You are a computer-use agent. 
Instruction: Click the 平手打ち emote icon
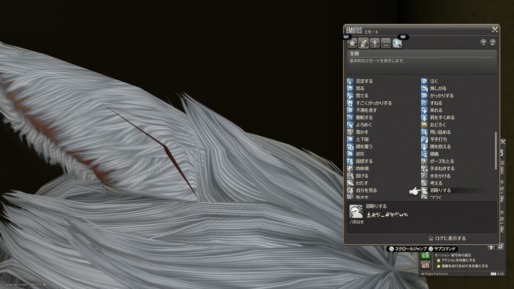(x=425, y=139)
